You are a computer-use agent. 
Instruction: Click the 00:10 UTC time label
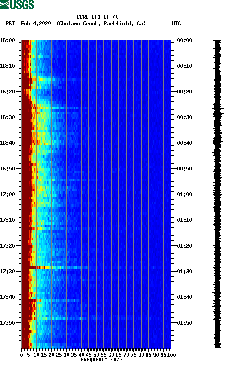click(x=185, y=66)
